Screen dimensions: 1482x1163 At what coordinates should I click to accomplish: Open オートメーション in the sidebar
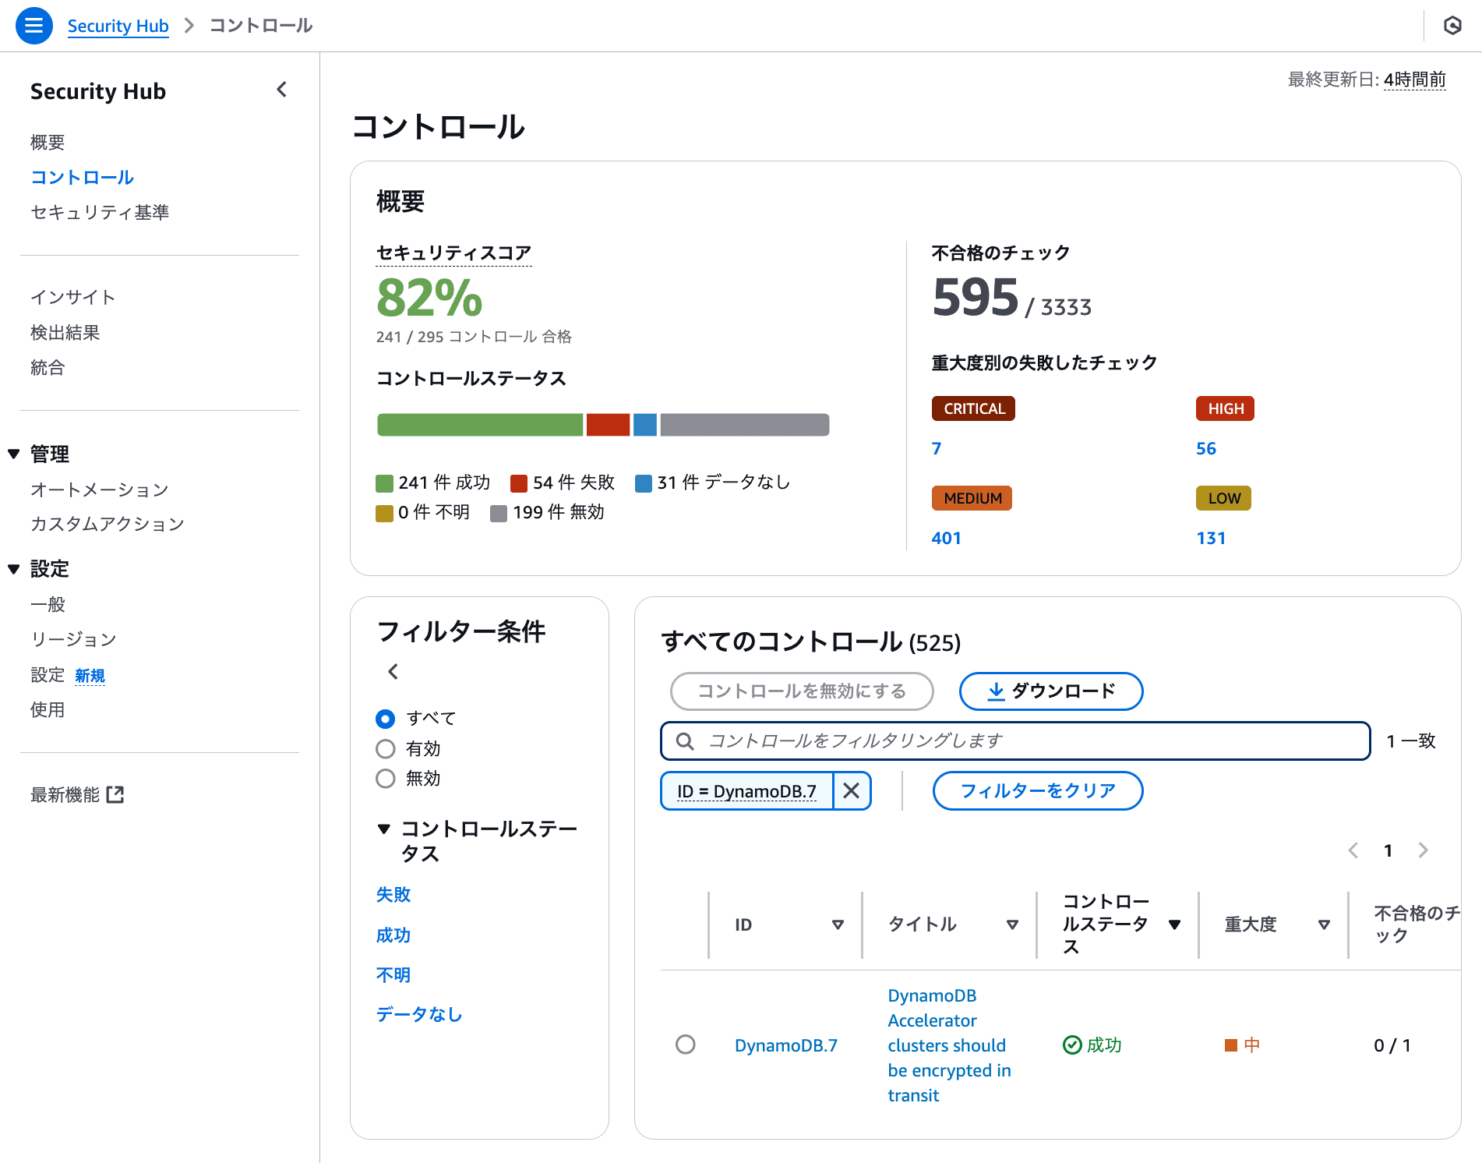[x=100, y=490]
